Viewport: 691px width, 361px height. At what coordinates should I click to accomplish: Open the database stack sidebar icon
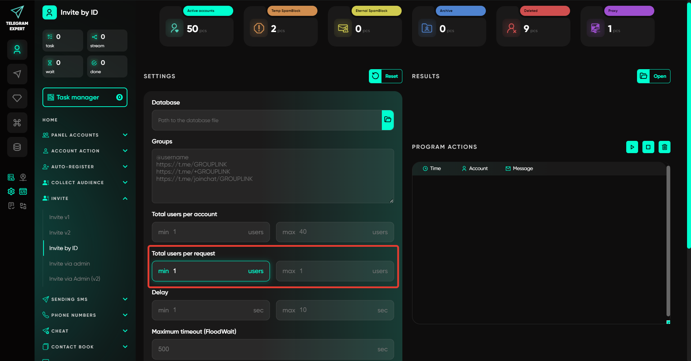point(17,147)
